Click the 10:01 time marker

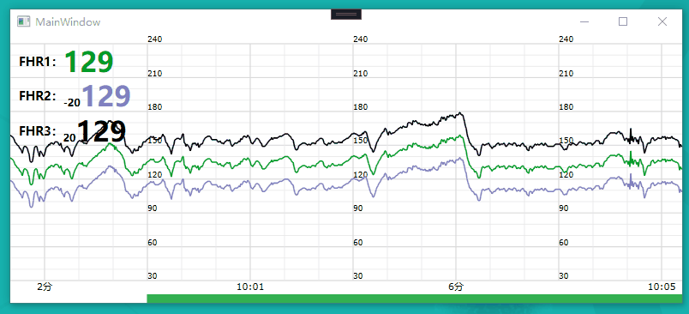(x=250, y=287)
